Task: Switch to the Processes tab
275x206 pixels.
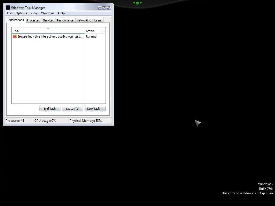Action: pyautogui.click(x=33, y=20)
